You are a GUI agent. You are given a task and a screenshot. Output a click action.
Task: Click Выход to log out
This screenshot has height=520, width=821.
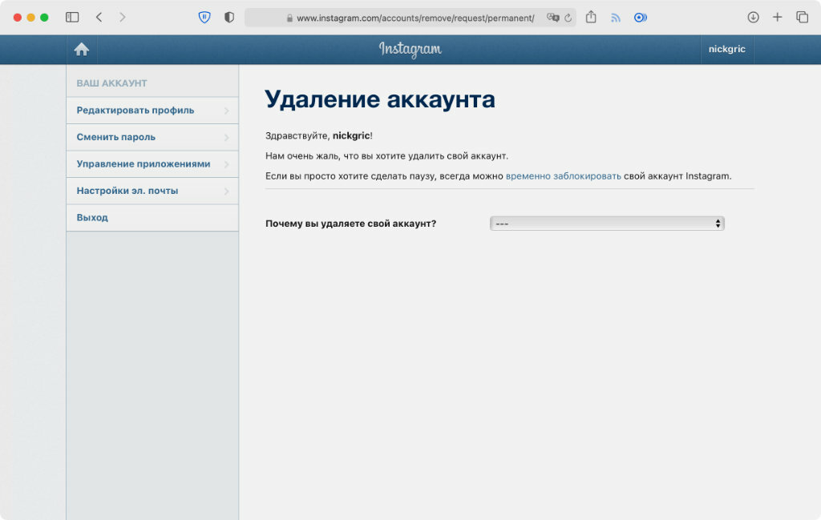pyautogui.click(x=152, y=218)
